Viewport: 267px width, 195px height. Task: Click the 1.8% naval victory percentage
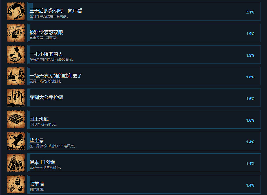250,77
